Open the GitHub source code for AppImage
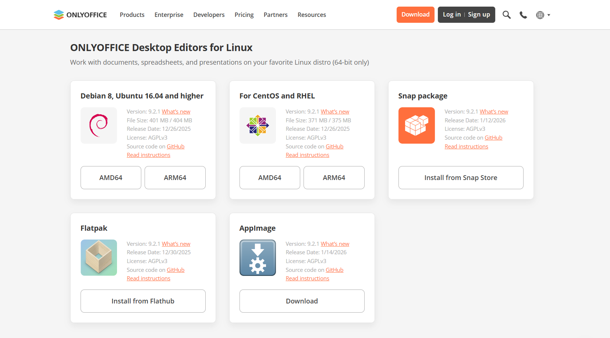This screenshot has height=338, width=610. click(x=334, y=270)
